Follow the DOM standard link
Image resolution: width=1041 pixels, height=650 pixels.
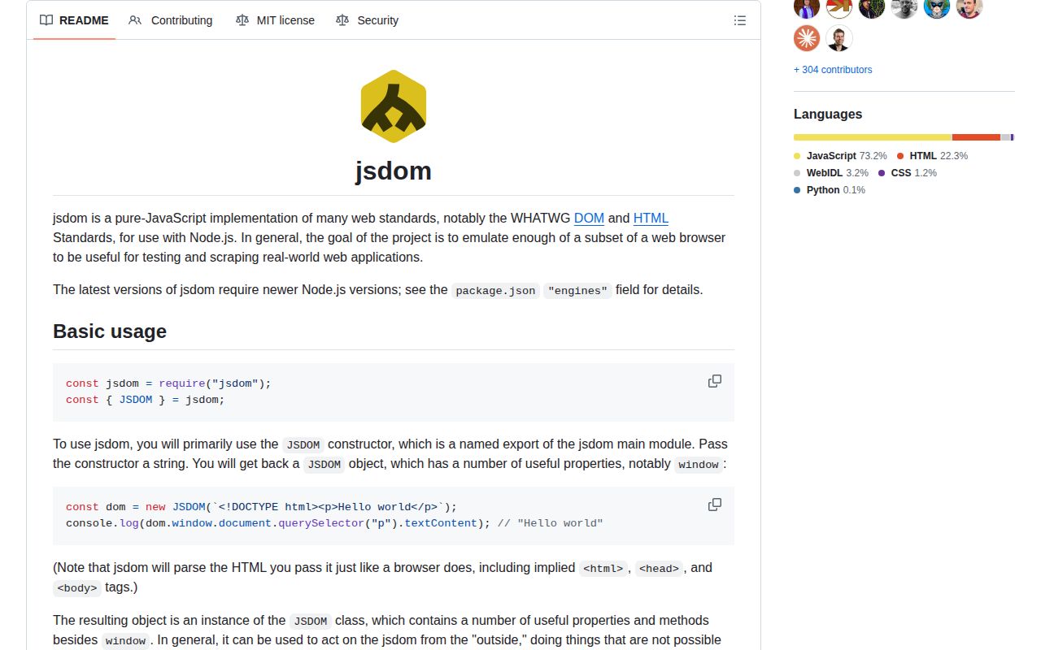[x=589, y=218]
